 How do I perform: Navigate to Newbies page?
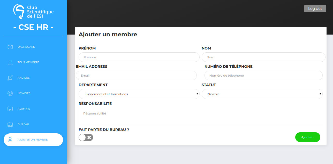[x=33, y=93]
